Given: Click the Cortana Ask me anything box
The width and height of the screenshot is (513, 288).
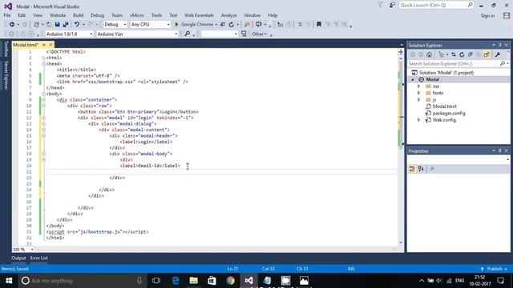Looking at the screenshot, I should tap(82, 281).
